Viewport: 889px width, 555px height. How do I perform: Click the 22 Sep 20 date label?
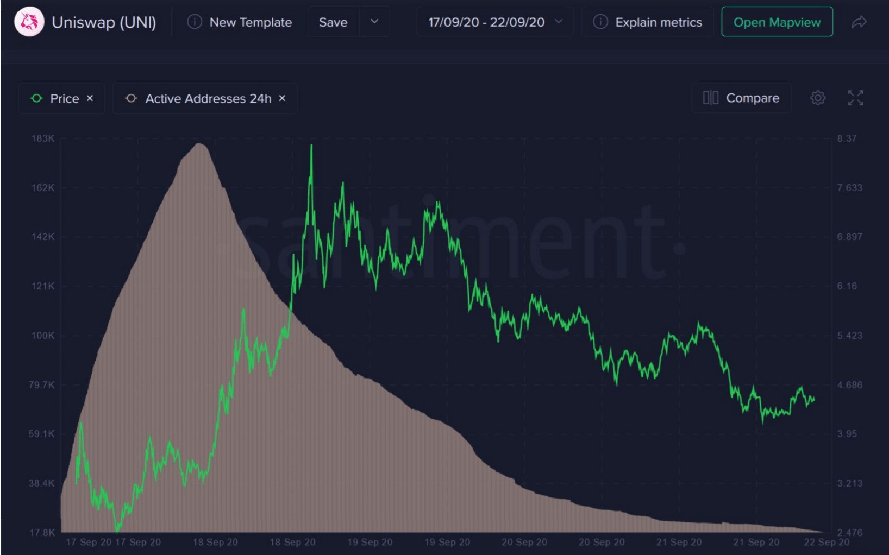pyautogui.click(x=827, y=542)
